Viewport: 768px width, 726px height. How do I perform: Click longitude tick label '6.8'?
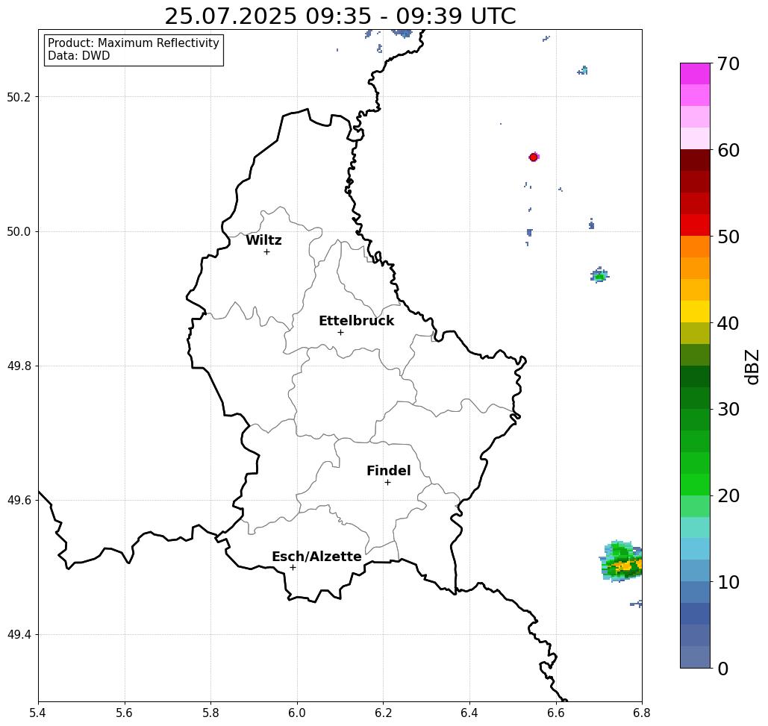coord(642,713)
